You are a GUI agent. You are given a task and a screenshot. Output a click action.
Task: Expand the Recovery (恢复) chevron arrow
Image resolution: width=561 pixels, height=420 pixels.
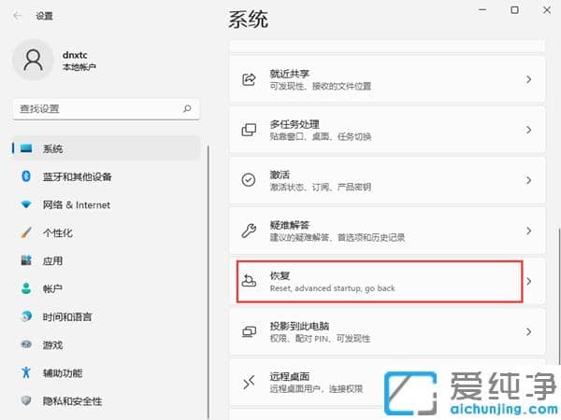coord(528,281)
